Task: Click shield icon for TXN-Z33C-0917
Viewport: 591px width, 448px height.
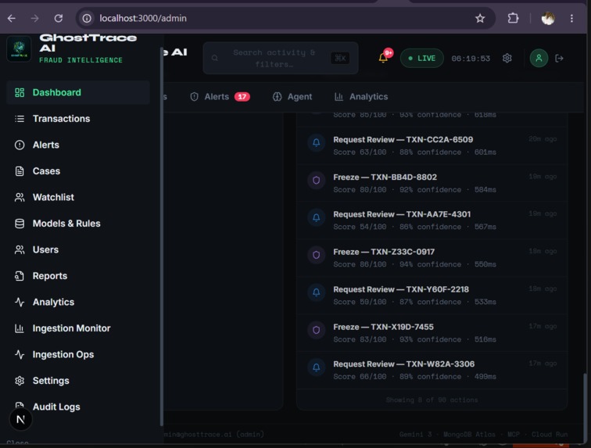Action: pyautogui.click(x=317, y=255)
